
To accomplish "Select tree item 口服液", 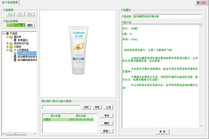I will 18,47.
